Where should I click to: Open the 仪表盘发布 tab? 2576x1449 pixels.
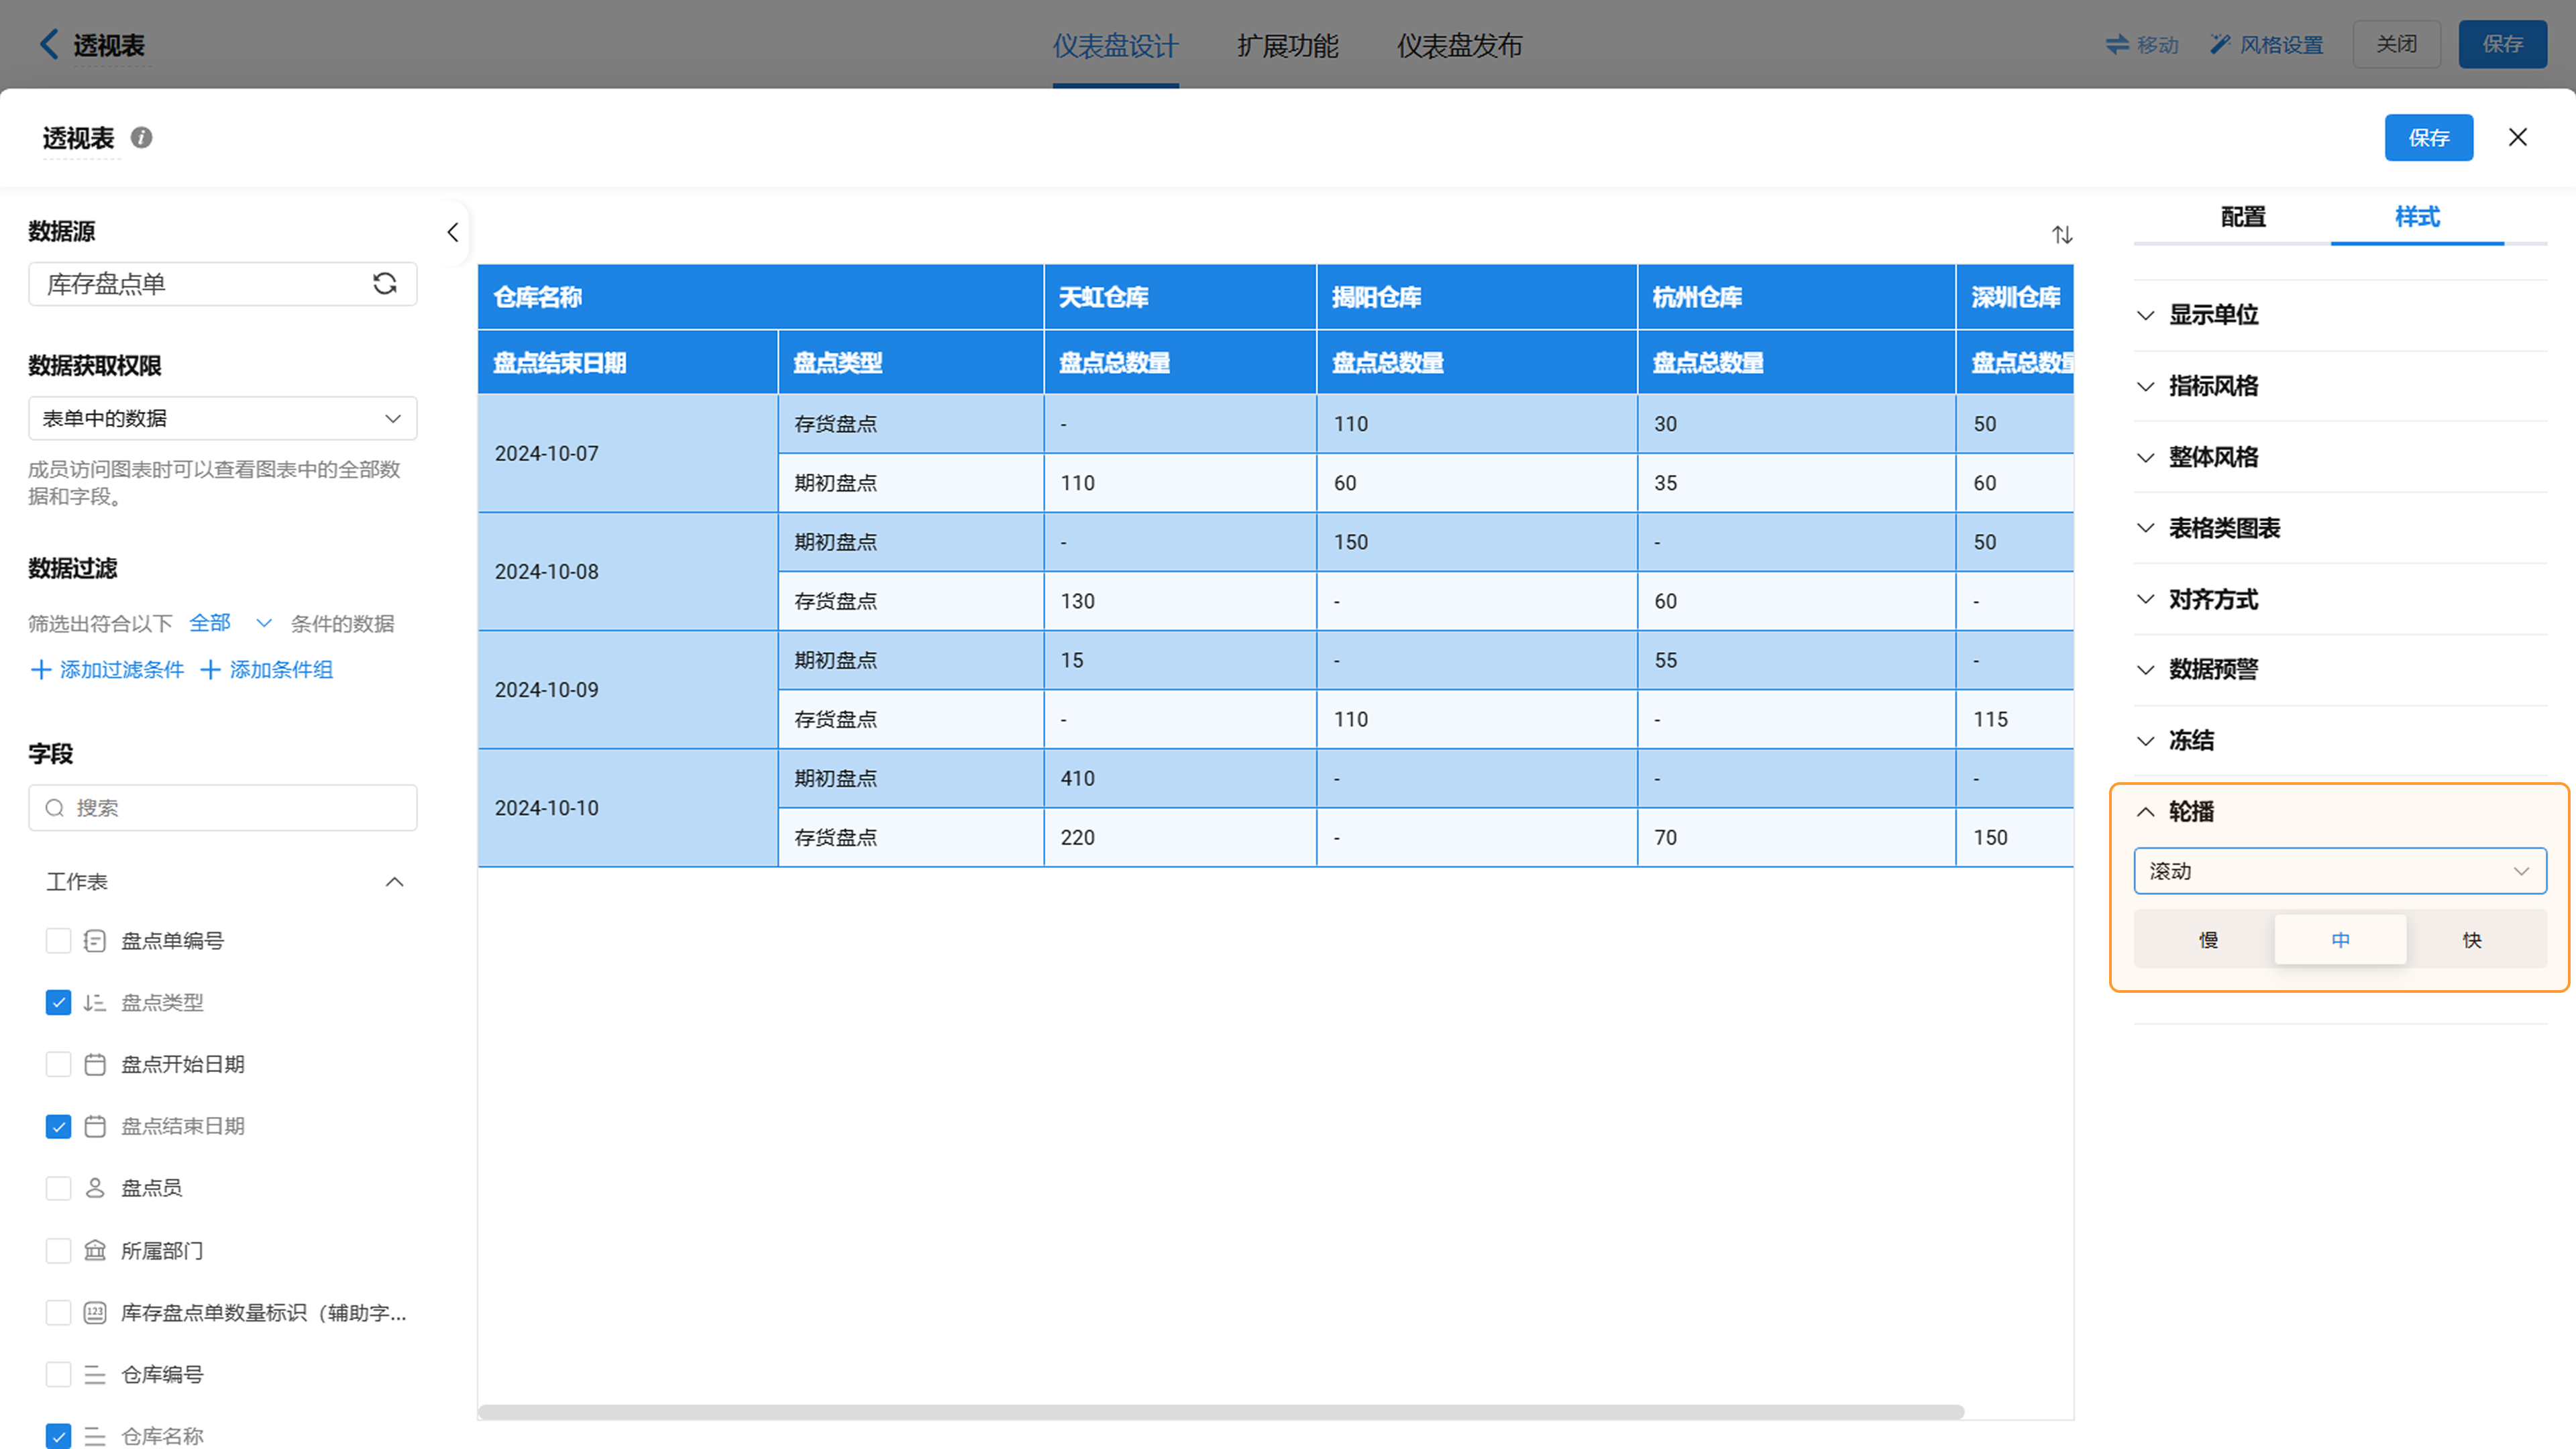[x=1459, y=45]
